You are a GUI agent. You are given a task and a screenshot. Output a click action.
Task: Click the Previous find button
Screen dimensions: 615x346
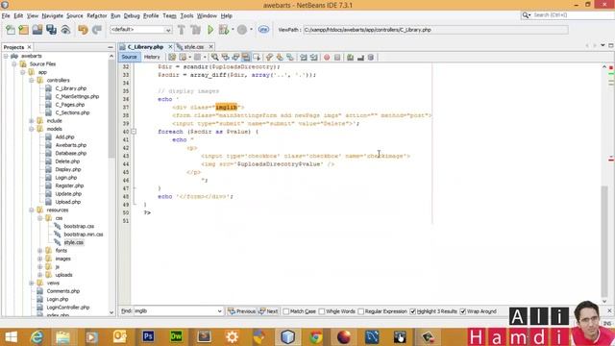point(241,311)
